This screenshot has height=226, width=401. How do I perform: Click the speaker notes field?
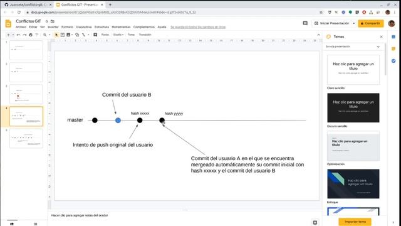point(185,215)
